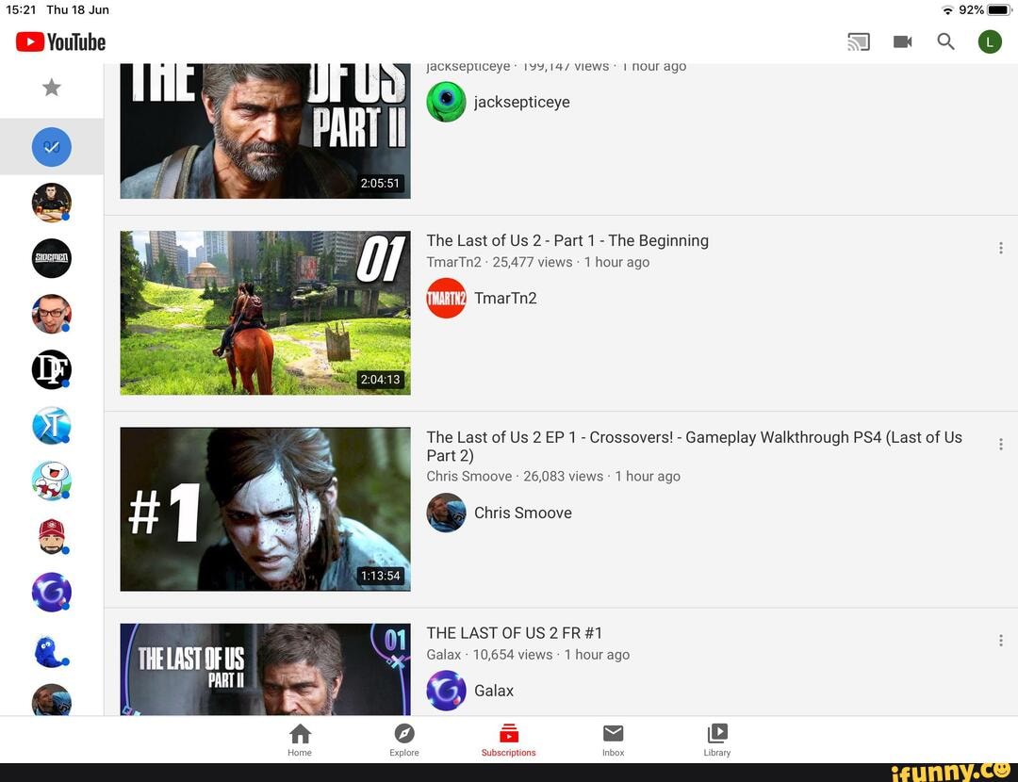Open your account profile avatar
1018x782 pixels.
[990, 41]
